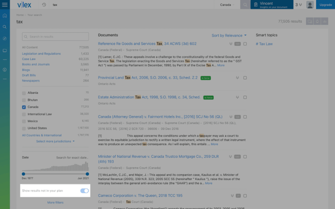Select checkbox for Provincial Land Tax Act
This screenshot has width=335, height=209.
[245, 78]
